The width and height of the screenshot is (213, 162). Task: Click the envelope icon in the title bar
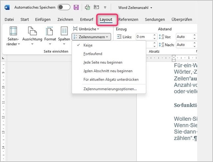click(x=96, y=7)
